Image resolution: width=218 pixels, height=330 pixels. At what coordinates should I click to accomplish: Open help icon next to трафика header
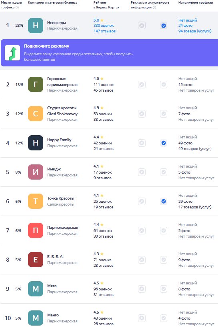click(x=17, y=7)
